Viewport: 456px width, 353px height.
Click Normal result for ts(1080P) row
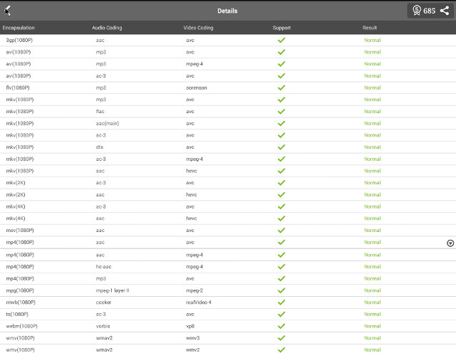[372, 314]
